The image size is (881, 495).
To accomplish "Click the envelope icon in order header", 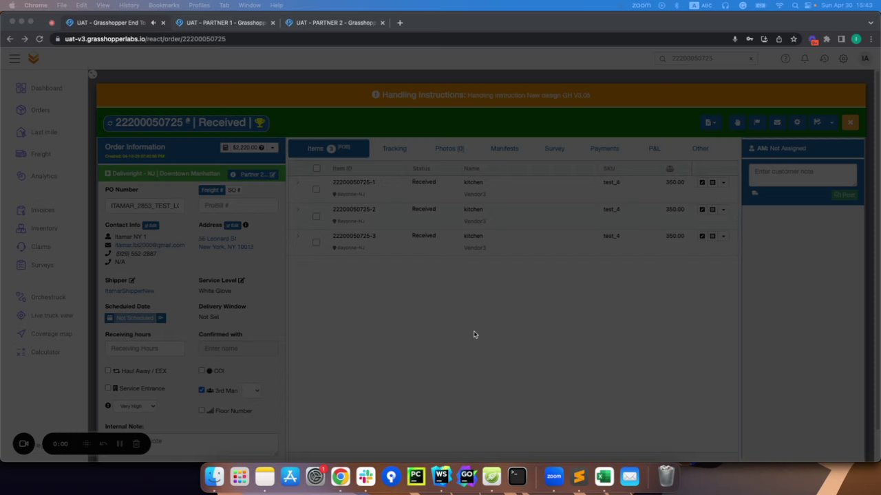I will [777, 122].
